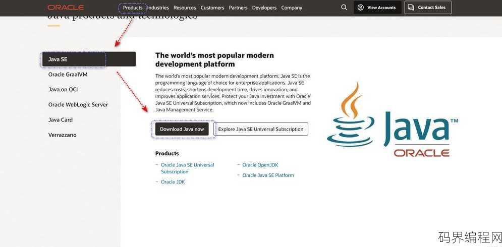502x247 pixels.
Task: Click the Download Java now button
Action: [x=182, y=129]
